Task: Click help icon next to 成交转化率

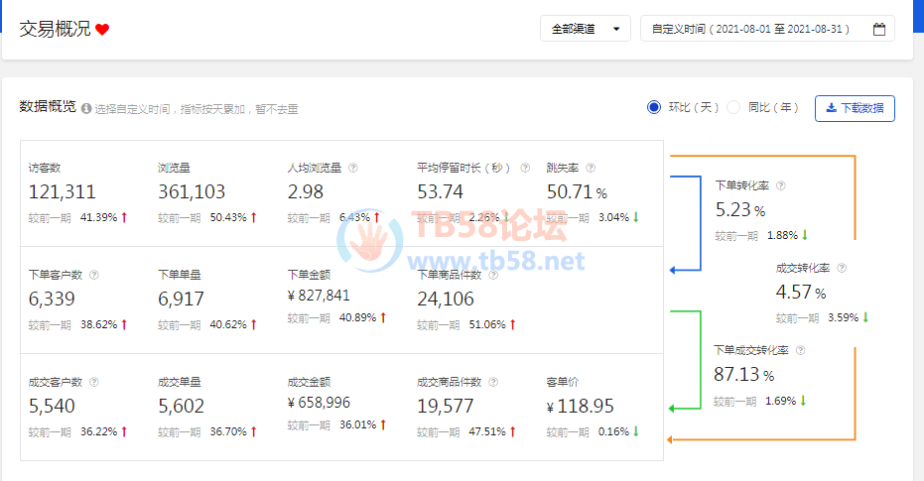Action: point(842,268)
